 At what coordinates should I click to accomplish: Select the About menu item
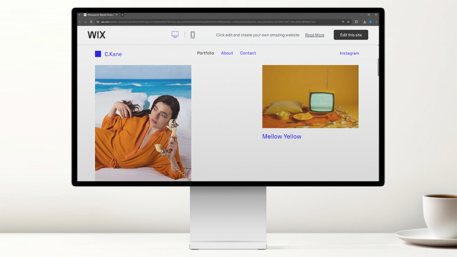(227, 53)
